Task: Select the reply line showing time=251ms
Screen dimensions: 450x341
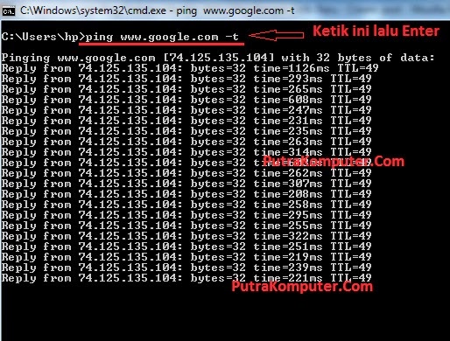Action: click(186, 247)
